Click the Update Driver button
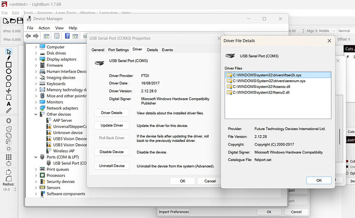The height and width of the screenshot is (218, 355). pos(112,125)
